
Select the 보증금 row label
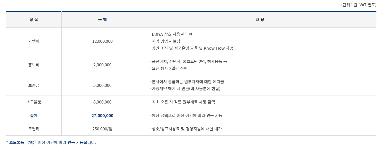click(34, 85)
